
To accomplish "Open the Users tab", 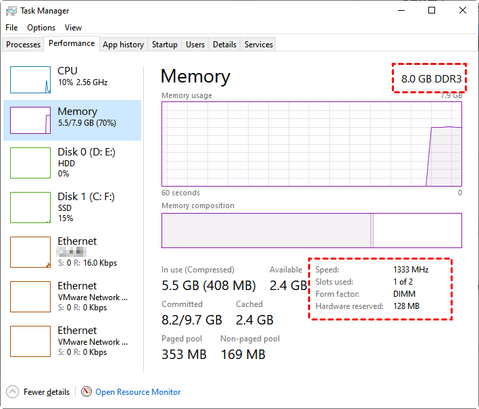I will 195,45.
